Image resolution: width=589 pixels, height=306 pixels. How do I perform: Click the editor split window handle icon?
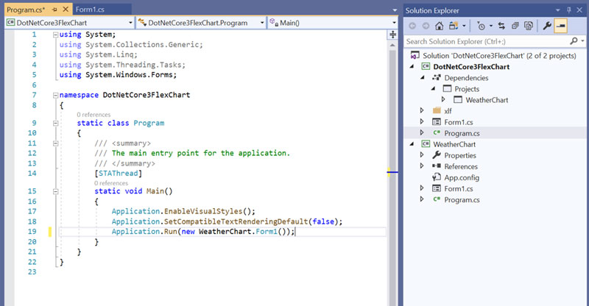tap(392, 35)
